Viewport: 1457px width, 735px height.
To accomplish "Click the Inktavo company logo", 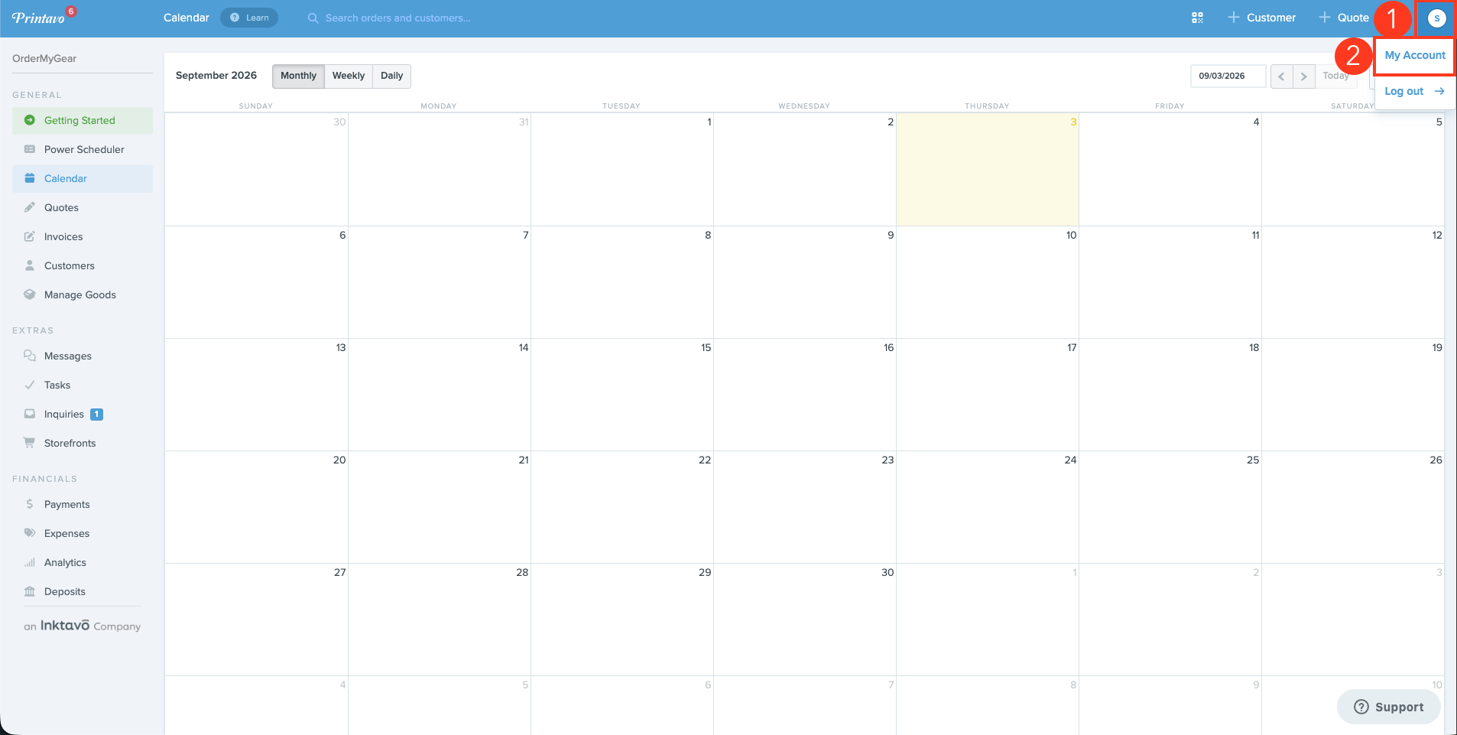I will (83, 626).
